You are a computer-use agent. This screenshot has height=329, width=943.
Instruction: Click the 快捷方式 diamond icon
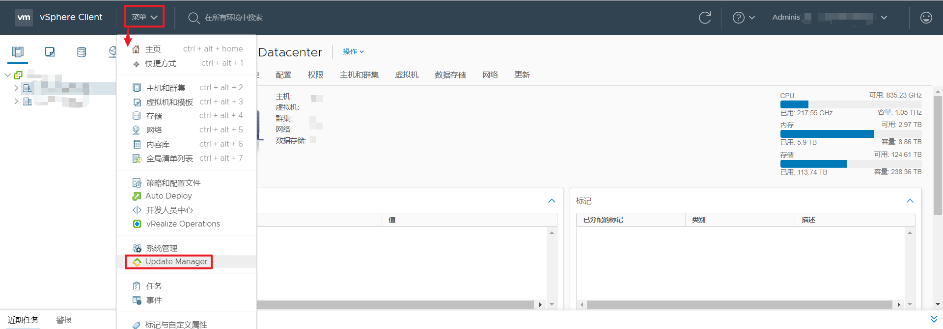tap(136, 64)
